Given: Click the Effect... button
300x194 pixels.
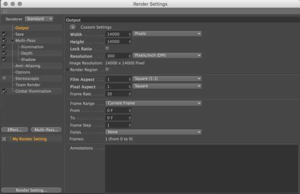Looking at the screenshot, I should (x=15, y=130).
